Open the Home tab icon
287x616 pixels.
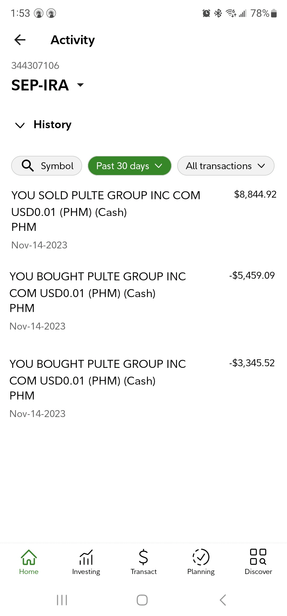29,557
